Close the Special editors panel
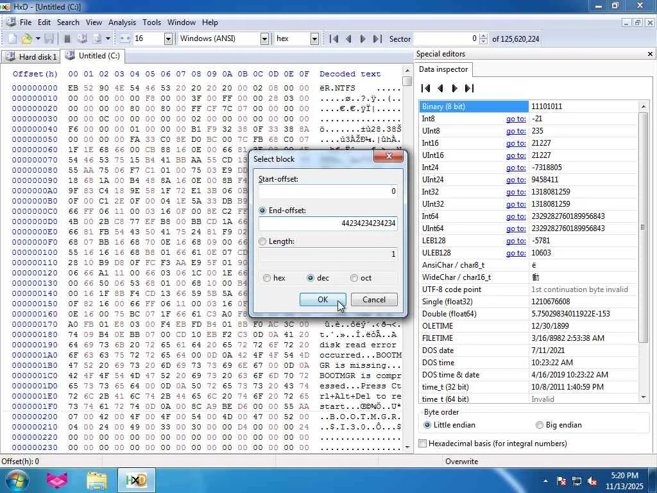657x493 pixels. [x=650, y=54]
